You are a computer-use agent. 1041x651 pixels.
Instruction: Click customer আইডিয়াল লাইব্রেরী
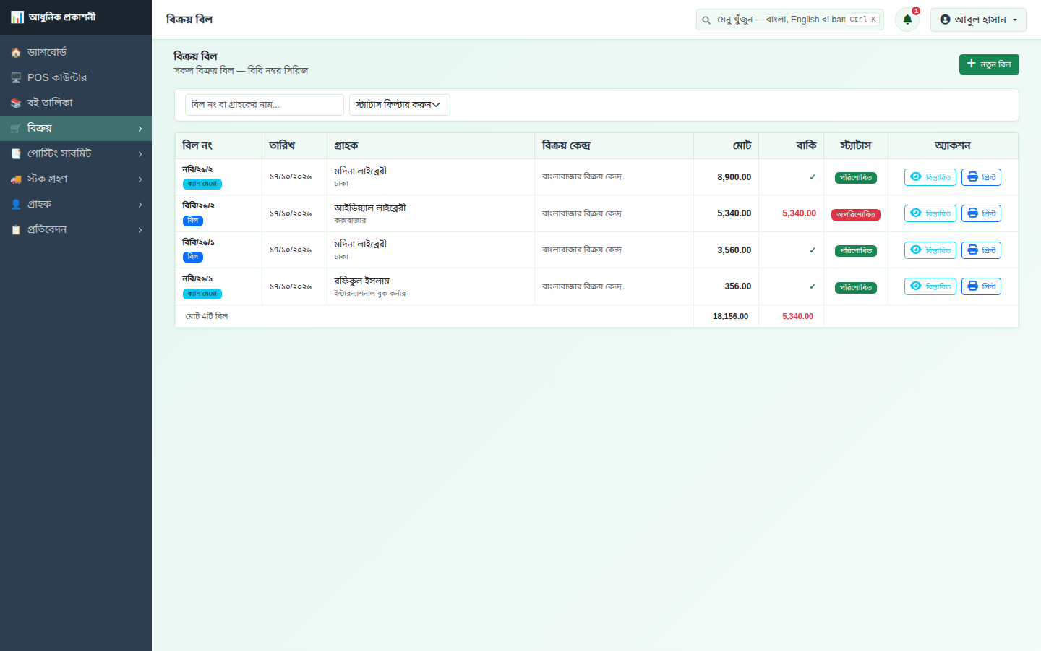click(x=370, y=208)
